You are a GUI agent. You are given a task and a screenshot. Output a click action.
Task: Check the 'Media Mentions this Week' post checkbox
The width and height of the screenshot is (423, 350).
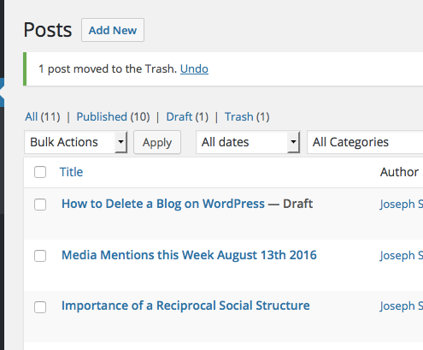tap(40, 256)
